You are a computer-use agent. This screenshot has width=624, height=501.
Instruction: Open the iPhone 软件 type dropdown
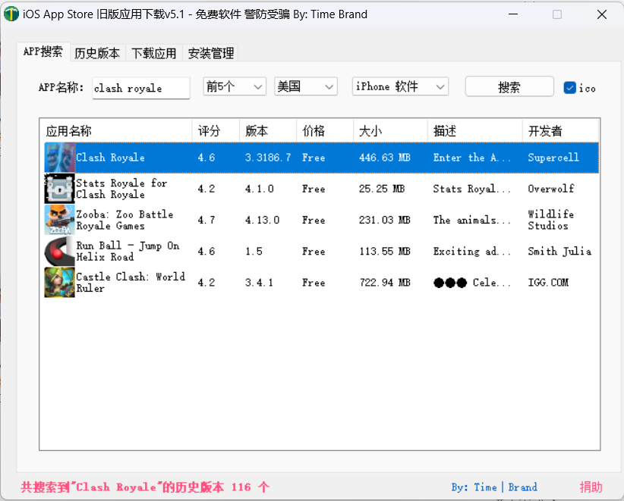[x=401, y=87]
